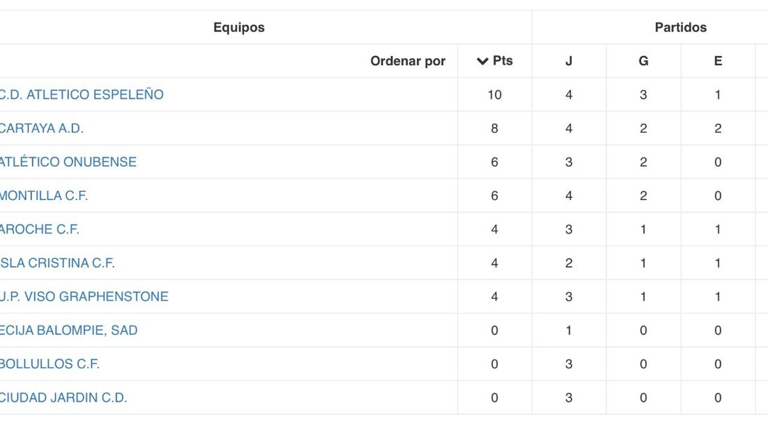Click ESPELEÑO's points value of 10
768x432 pixels.
click(x=495, y=95)
